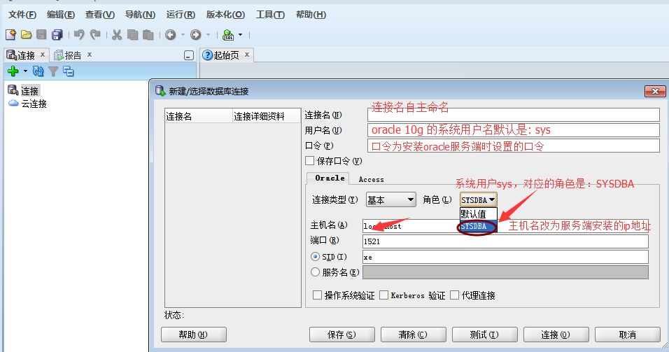This screenshot has height=352, width=669.
Task: Click the 口令 password field
Action: (513, 146)
